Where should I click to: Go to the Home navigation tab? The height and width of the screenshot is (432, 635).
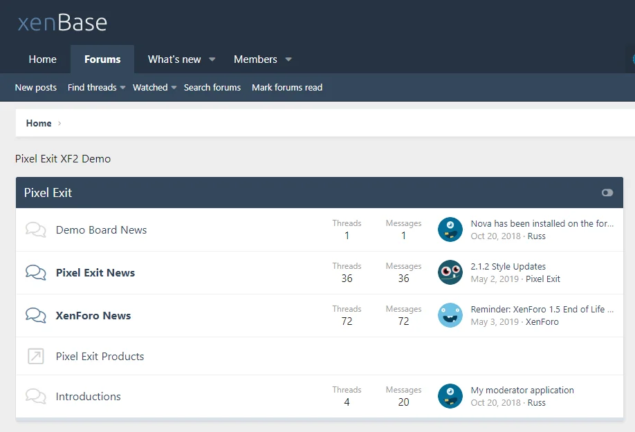(42, 59)
